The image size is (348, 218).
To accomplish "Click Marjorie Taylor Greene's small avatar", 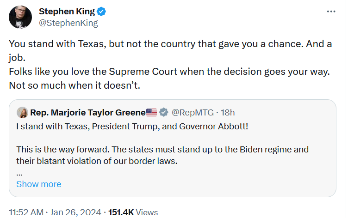I will (22, 112).
